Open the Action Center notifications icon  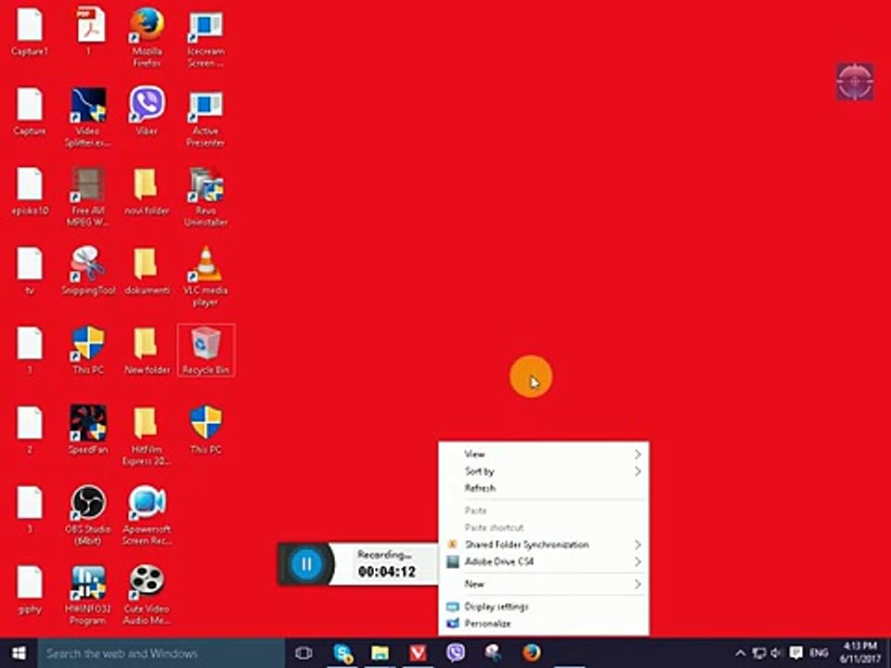click(796, 652)
